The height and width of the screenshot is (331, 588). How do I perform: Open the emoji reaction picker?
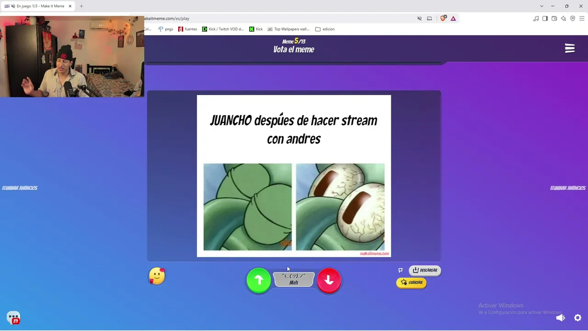(157, 276)
